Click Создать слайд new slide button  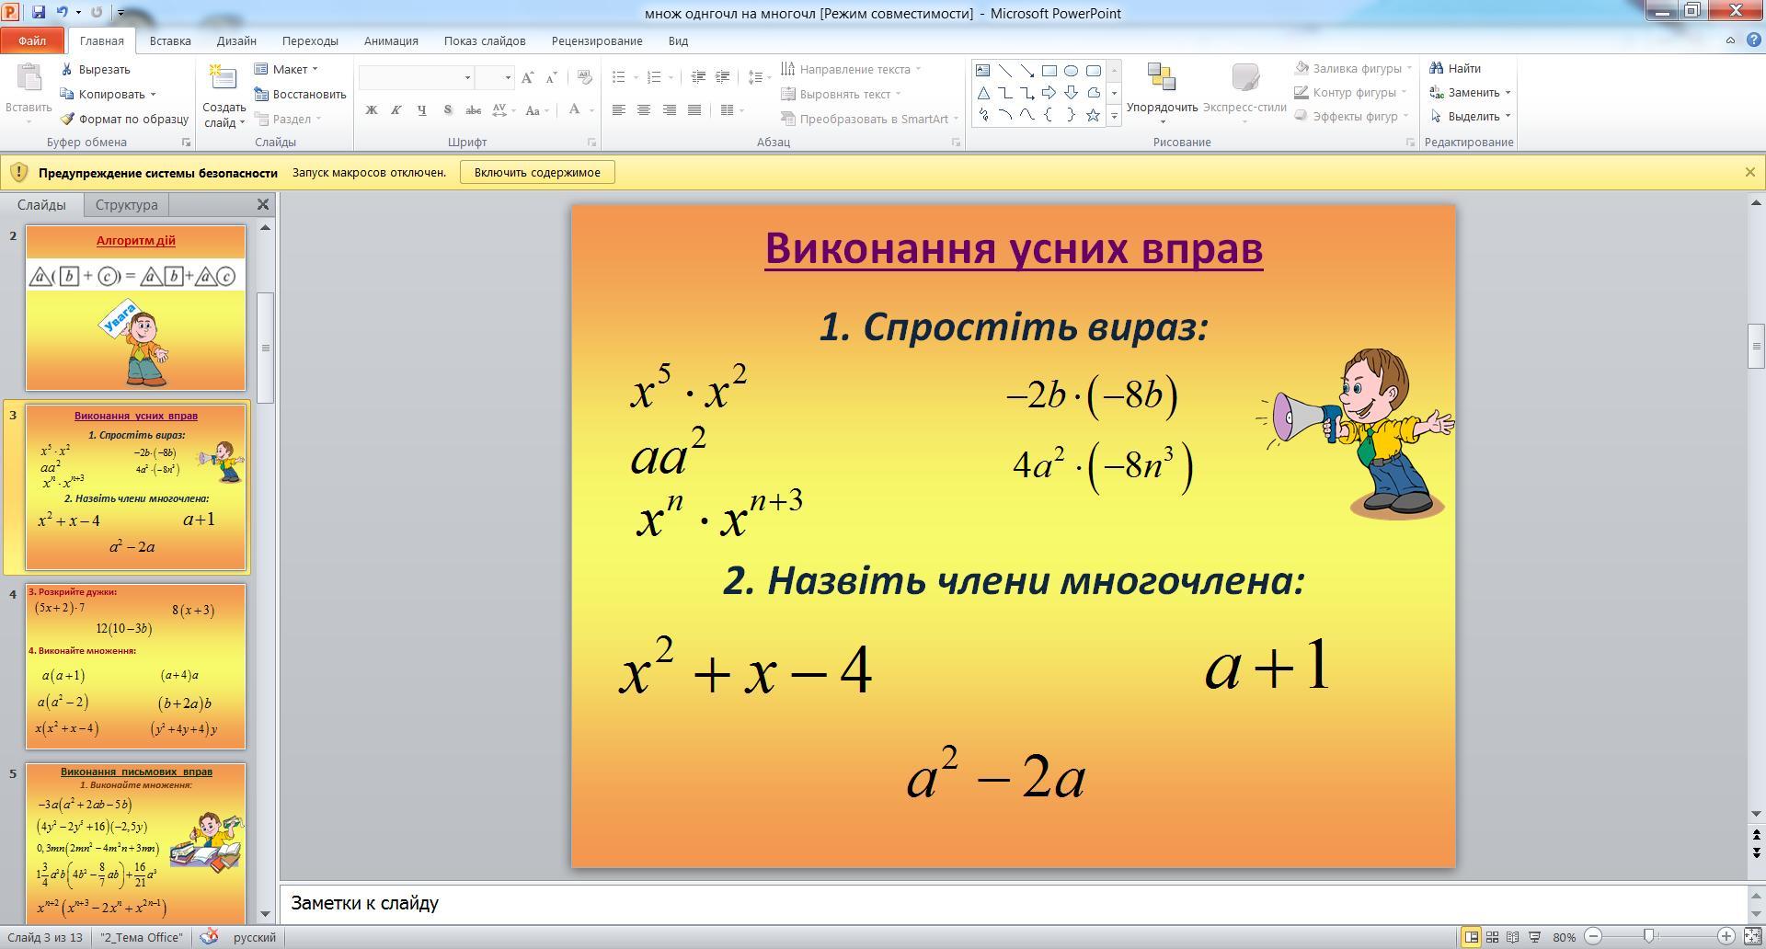224,96
